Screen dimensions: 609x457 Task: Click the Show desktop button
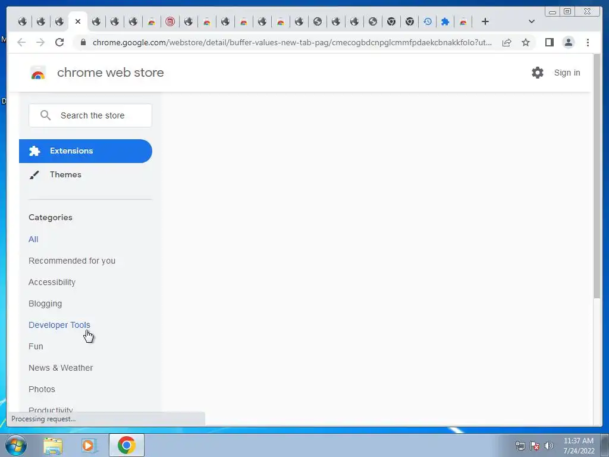[x=605, y=445]
